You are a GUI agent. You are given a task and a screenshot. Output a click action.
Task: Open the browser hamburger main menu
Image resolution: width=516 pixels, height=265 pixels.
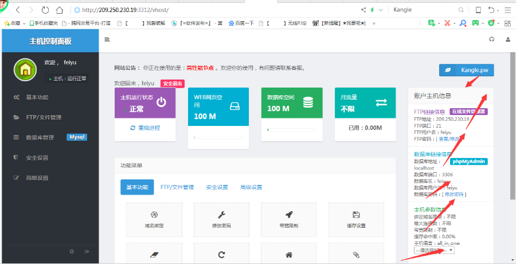point(508,10)
